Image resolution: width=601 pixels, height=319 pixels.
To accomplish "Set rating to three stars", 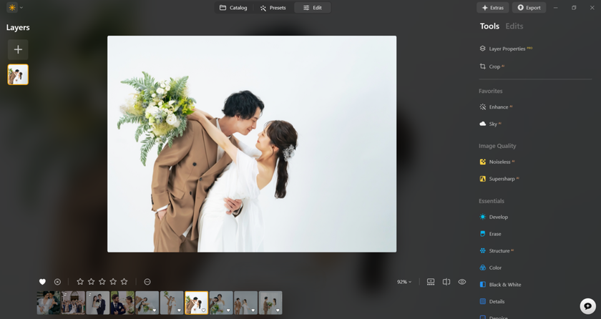I will (102, 282).
